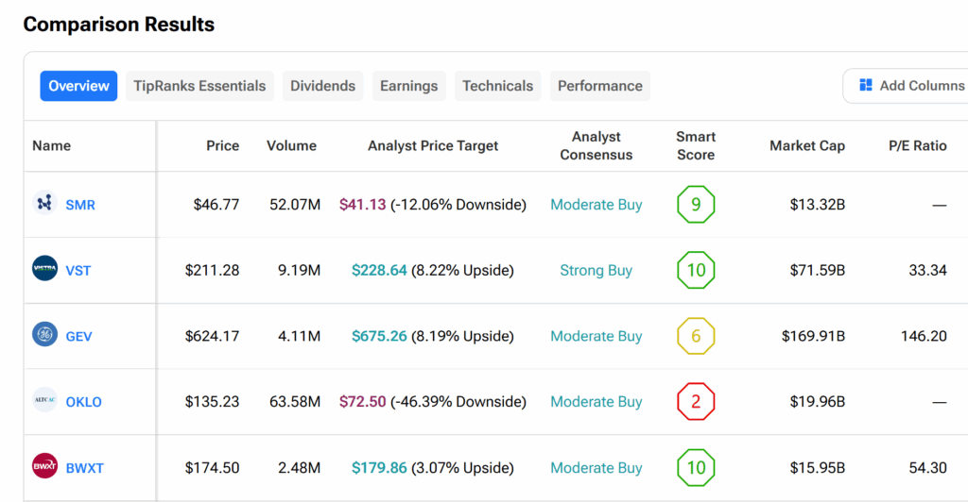This screenshot has width=968, height=502.
Task: Sort by the Market Cap header
Action: pos(807,146)
